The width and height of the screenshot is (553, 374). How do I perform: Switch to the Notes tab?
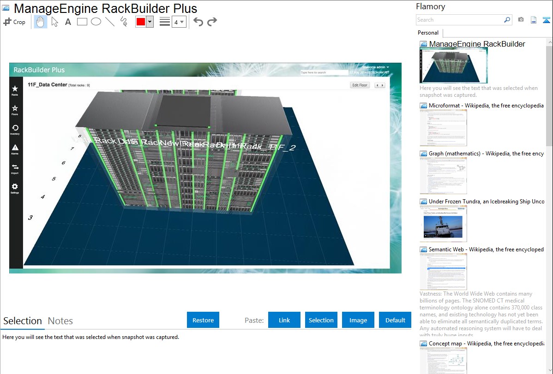[x=60, y=321]
